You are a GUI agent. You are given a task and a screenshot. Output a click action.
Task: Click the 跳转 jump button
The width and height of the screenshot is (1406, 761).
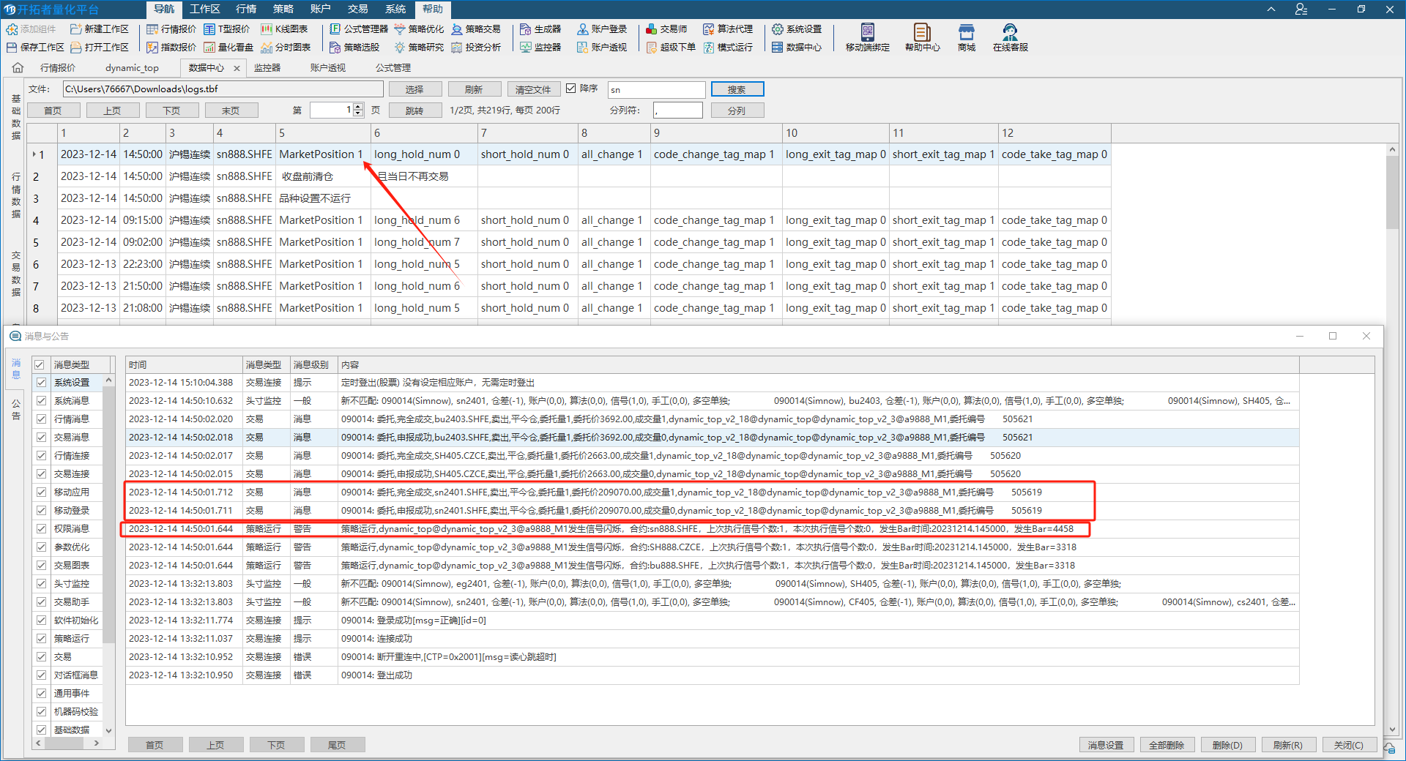click(x=414, y=110)
